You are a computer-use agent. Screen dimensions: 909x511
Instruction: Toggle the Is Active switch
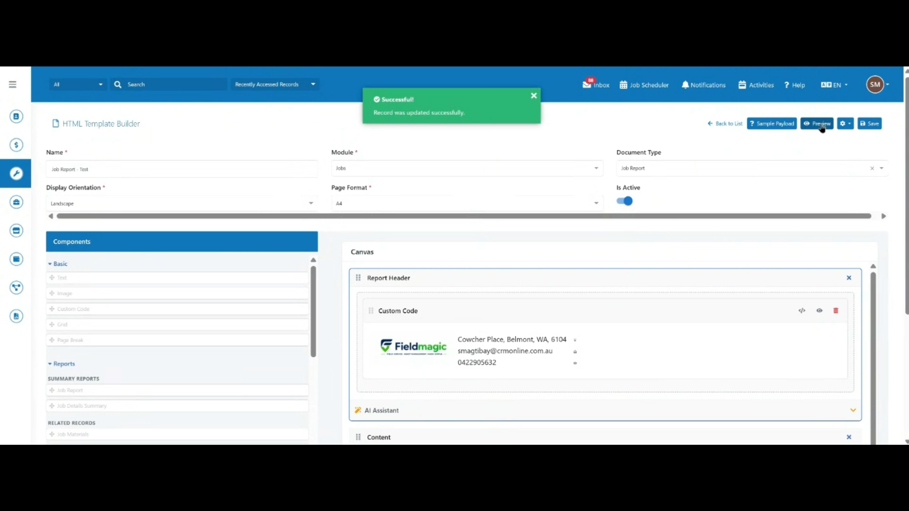[624, 201]
